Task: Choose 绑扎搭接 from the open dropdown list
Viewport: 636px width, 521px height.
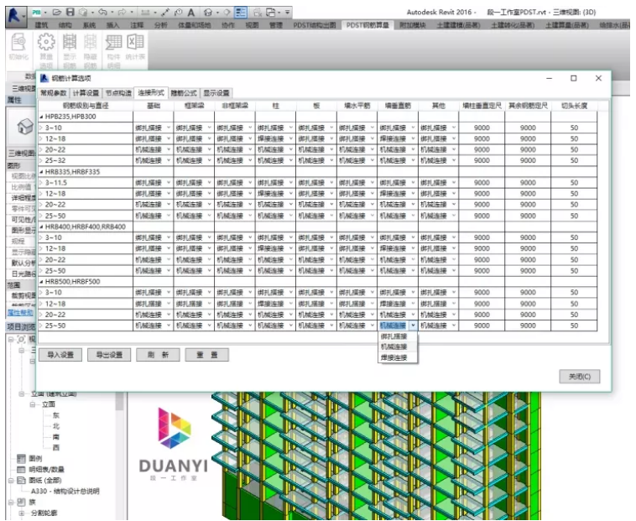Action: pos(394,336)
